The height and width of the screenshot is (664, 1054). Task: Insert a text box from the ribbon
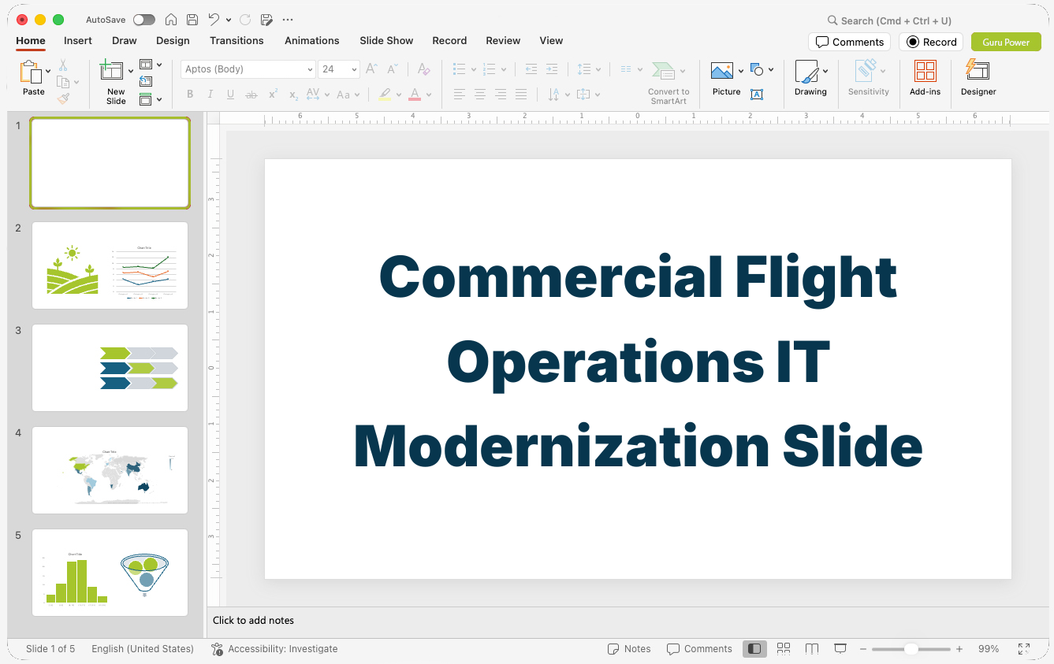(757, 95)
